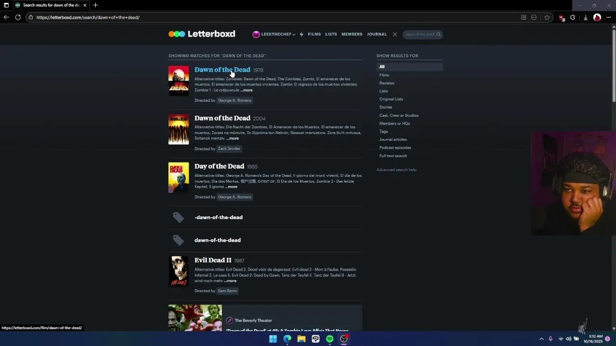Open browser tab actions menu icon
This screenshot has width=616, height=346.
tap(6, 5)
